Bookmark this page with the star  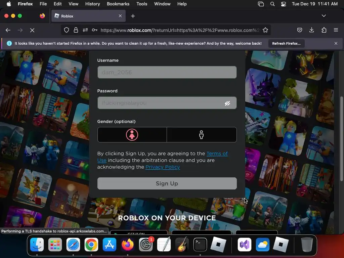265,30
